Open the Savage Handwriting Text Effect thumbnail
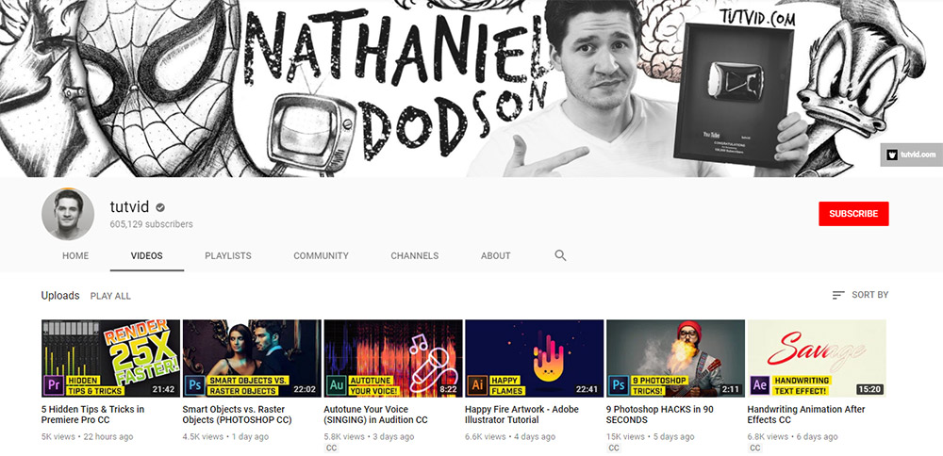This screenshot has height=456, width=943. coord(817,358)
